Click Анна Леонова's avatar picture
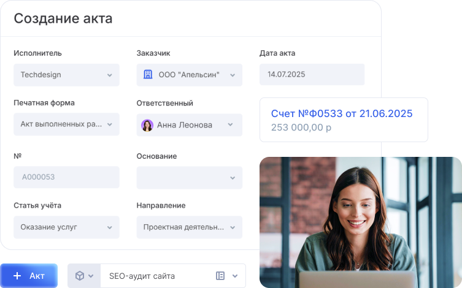The image size is (462, 288). [x=147, y=125]
